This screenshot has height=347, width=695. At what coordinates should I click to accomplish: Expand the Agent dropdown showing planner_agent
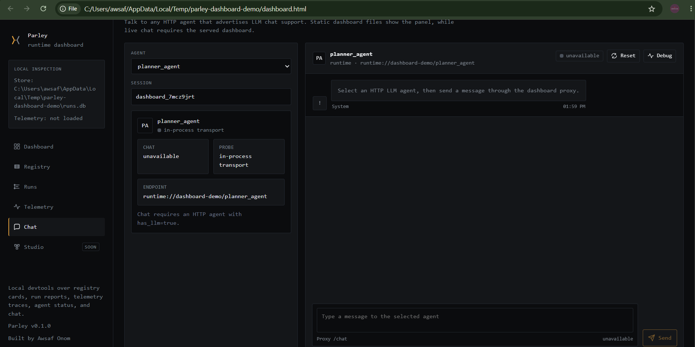211,66
